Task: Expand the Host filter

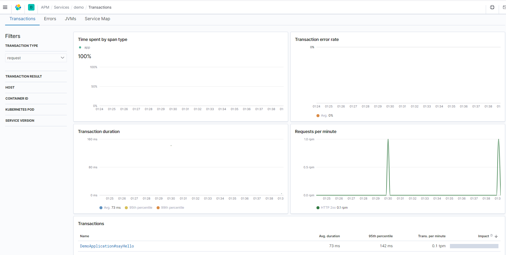Action: point(36,88)
